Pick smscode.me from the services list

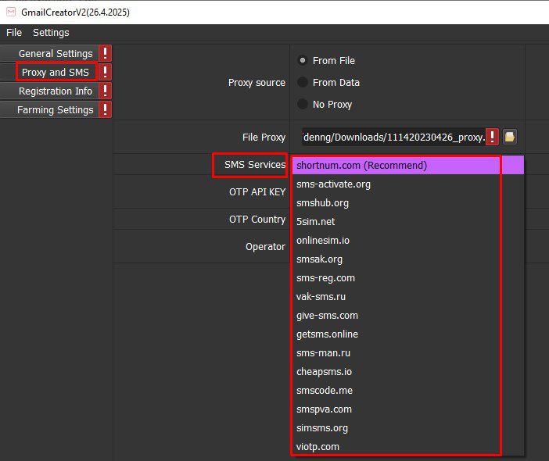tap(408, 391)
